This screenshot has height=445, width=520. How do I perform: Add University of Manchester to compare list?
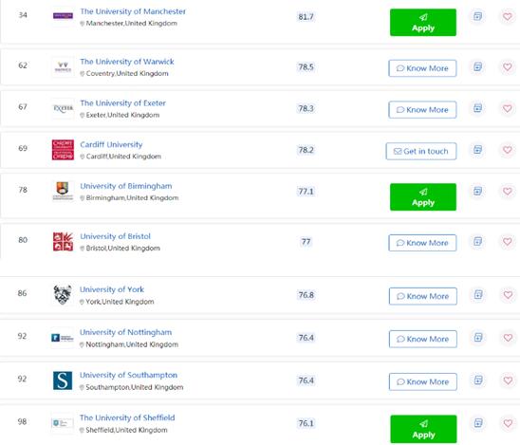pyautogui.click(x=477, y=16)
